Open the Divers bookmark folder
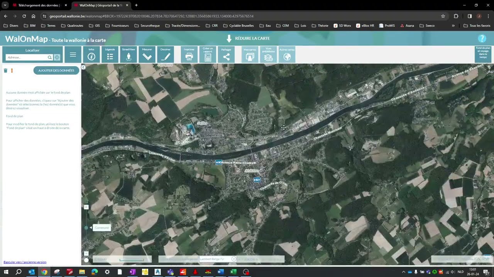The height and width of the screenshot is (277, 494). (11, 26)
